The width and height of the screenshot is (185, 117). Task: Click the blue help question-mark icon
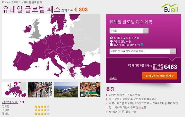point(142,44)
